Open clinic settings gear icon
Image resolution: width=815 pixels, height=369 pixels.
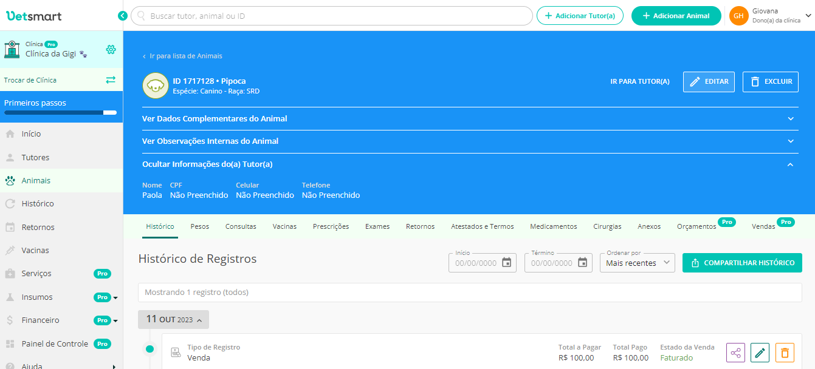pyautogui.click(x=111, y=50)
